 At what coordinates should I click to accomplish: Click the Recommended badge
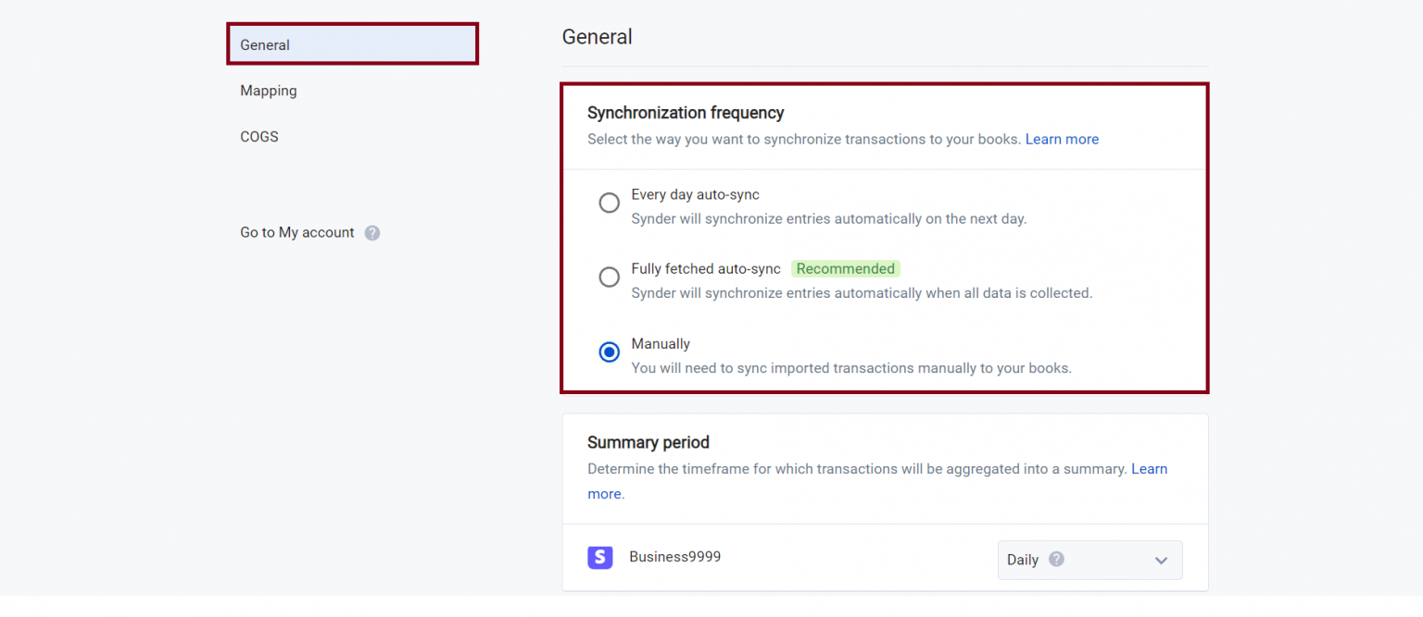point(845,268)
